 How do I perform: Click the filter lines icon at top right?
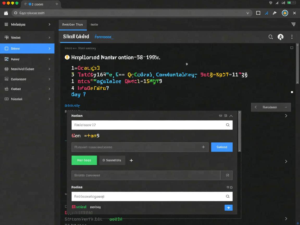[x=293, y=24]
